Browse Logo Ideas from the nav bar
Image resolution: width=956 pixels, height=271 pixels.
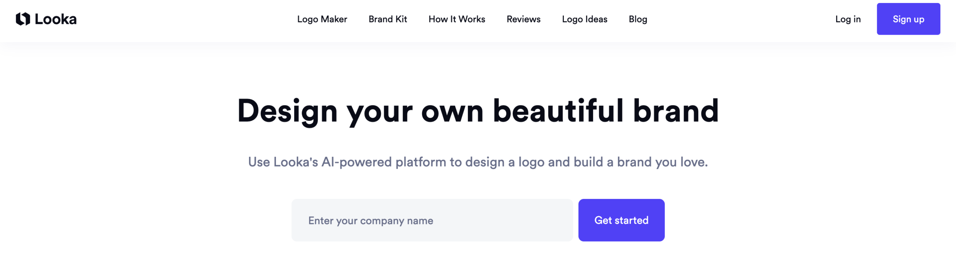coord(584,19)
